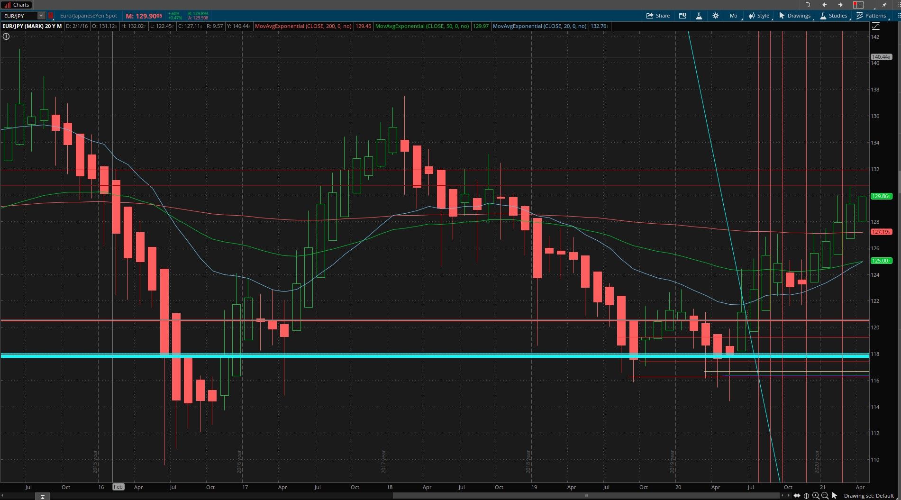Click the A: 129.908 ask value
The width and height of the screenshot is (901, 500).
tap(198, 18)
